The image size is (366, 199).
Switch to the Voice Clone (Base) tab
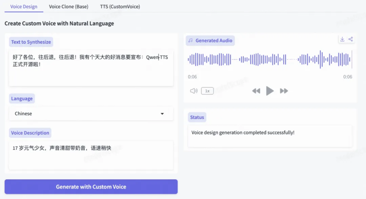click(68, 6)
